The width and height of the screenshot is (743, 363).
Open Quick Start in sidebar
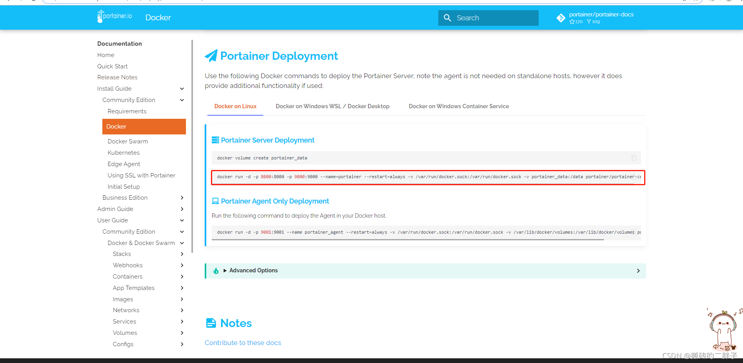pos(113,66)
